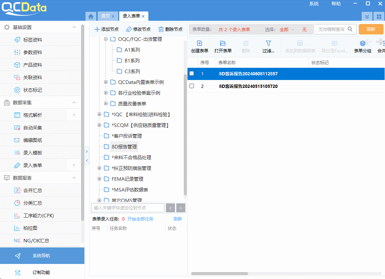The image size is (385, 279).
Task: Toggle the double-chevron collapse control top right
Action: [367, 16]
